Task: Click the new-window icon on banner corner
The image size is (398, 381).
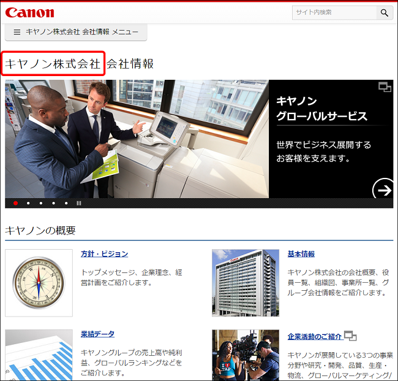Action: coord(385,87)
